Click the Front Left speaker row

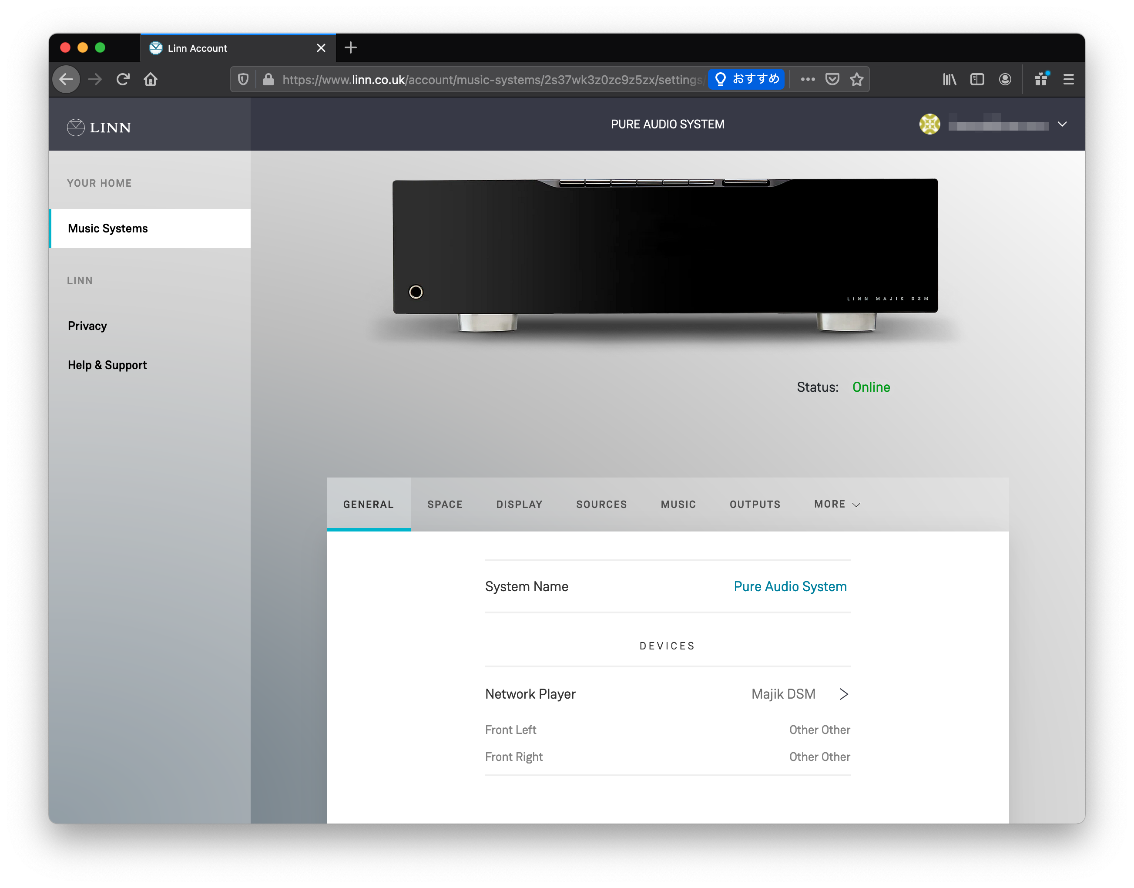(668, 730)
